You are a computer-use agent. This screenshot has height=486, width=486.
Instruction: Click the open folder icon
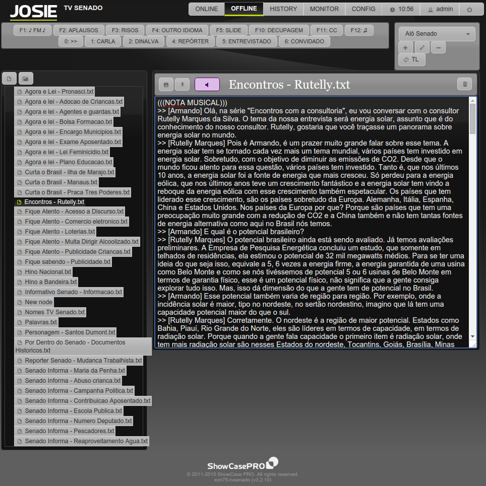26,79
